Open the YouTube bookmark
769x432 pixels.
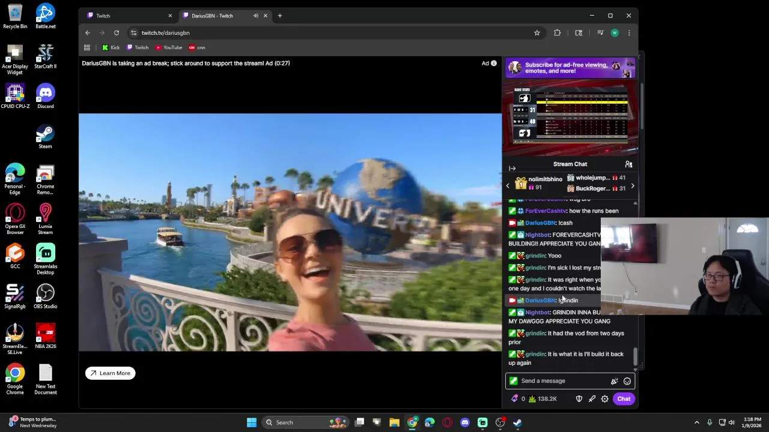[169, 47]
